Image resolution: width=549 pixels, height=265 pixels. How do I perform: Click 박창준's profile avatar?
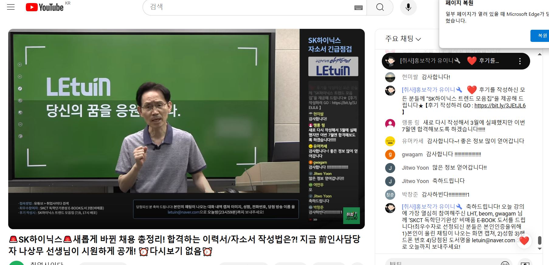tap(390, 195)
